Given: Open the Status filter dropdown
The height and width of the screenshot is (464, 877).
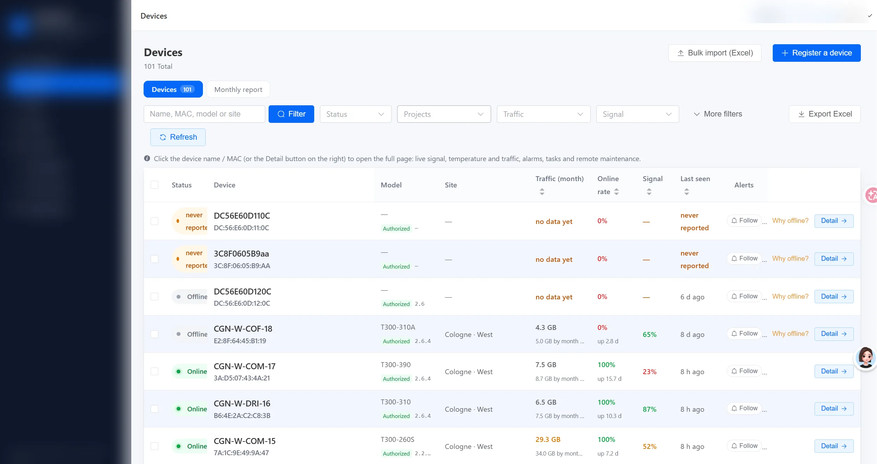Looking at the screenshot, I should click(x=355, y=114).
